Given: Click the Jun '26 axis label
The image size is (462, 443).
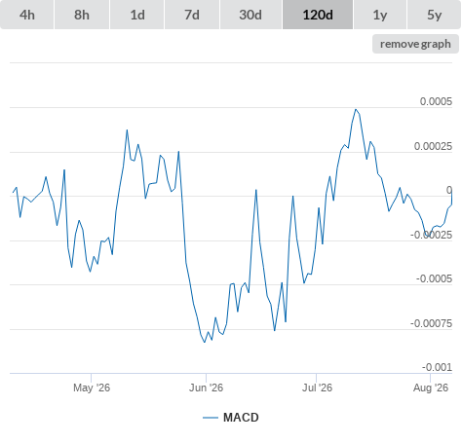Looking at the screenshot, I should (206, 388).
